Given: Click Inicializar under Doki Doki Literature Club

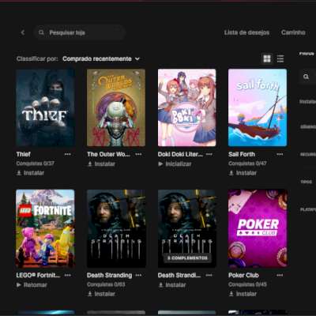Looking at the screenshot, I should (175, 164).
